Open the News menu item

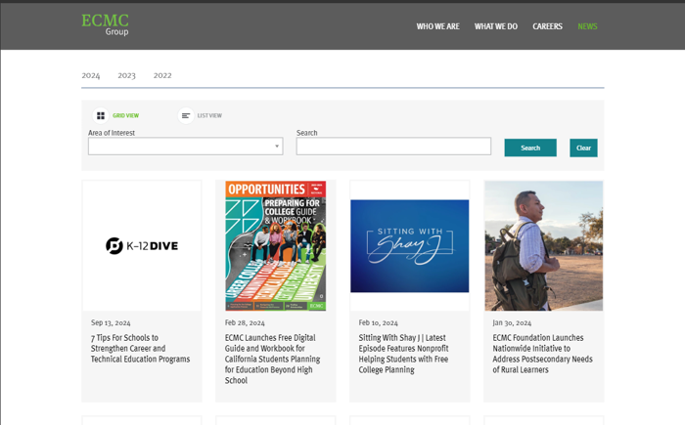click(587, 26)
